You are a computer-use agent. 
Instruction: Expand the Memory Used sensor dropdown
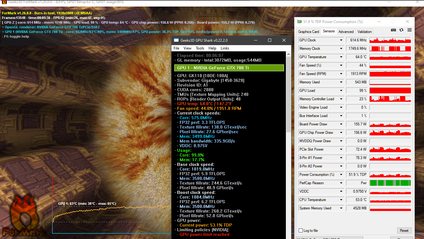(x=341, y=82)
